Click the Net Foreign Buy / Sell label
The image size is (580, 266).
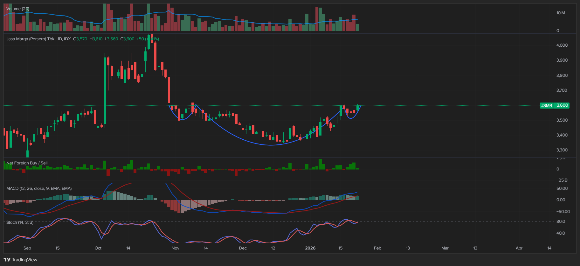[x=27, y=163]
